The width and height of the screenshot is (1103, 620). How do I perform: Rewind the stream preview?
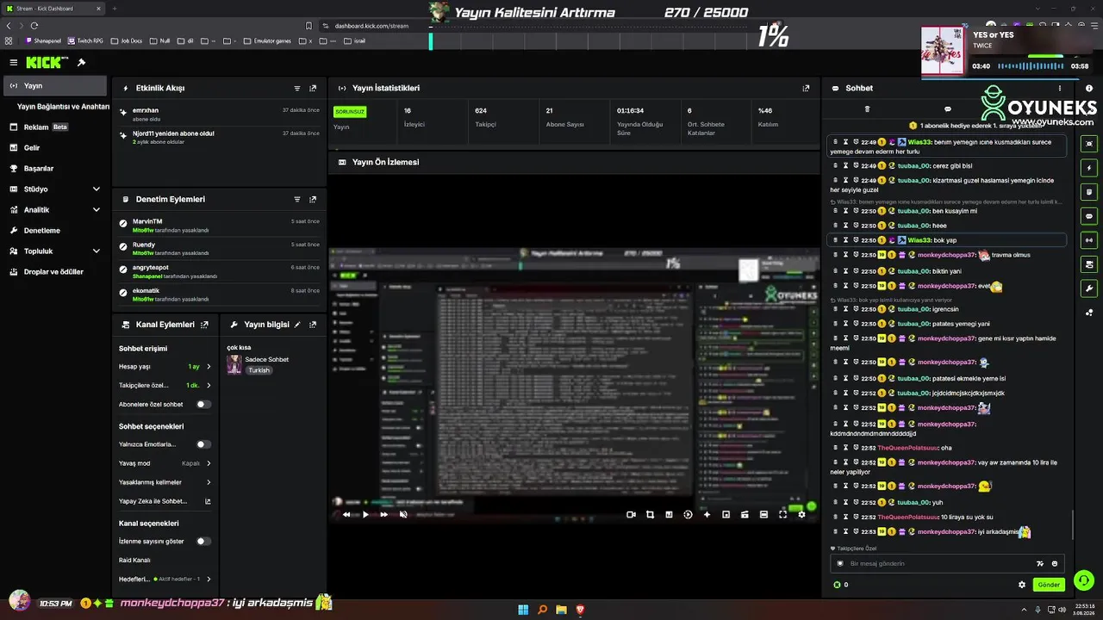[x=346, y=514]
